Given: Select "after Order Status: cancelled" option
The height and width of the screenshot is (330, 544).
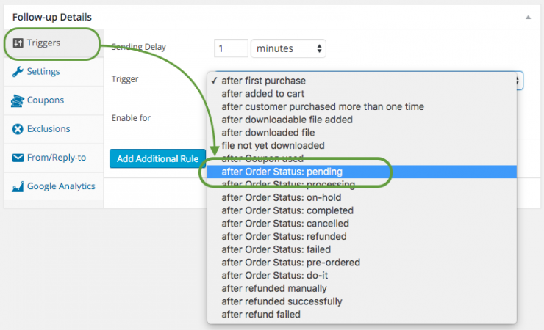Looking at the screenshot, I should coord(362,224).
